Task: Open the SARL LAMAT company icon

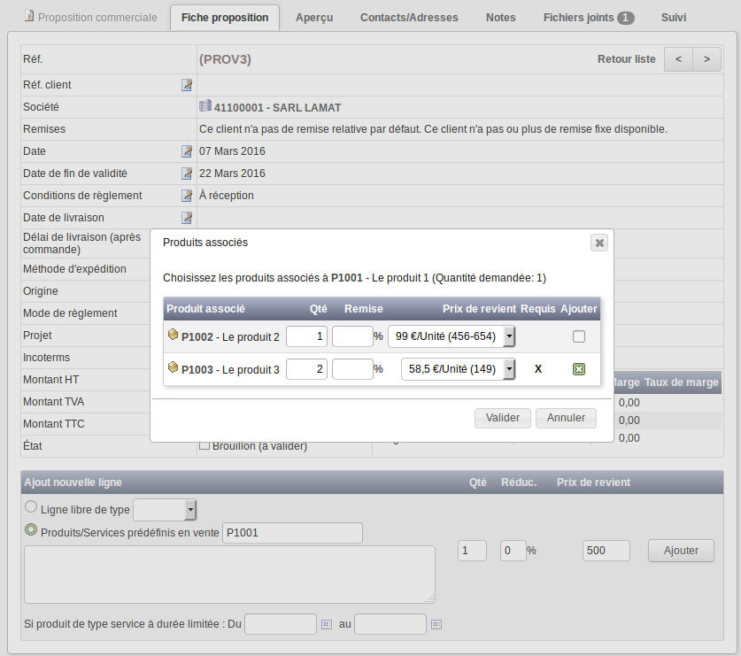Action: [205, 106]
